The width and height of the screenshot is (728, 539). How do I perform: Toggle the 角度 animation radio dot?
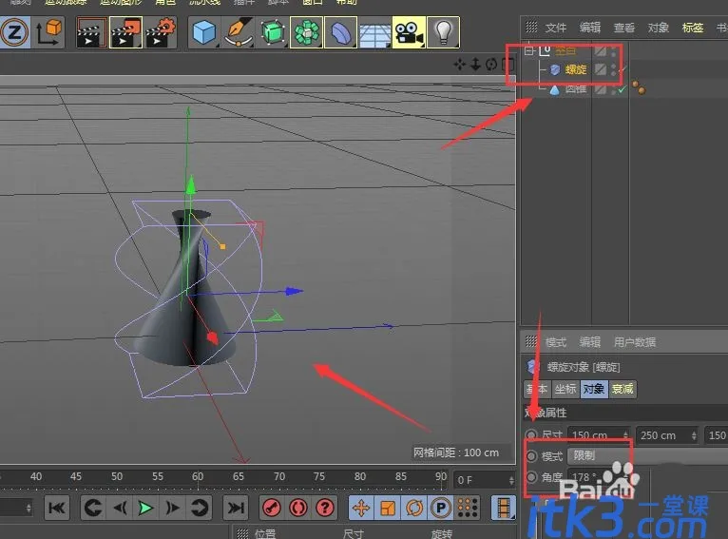pyautogui.click(x=531, y=477)
